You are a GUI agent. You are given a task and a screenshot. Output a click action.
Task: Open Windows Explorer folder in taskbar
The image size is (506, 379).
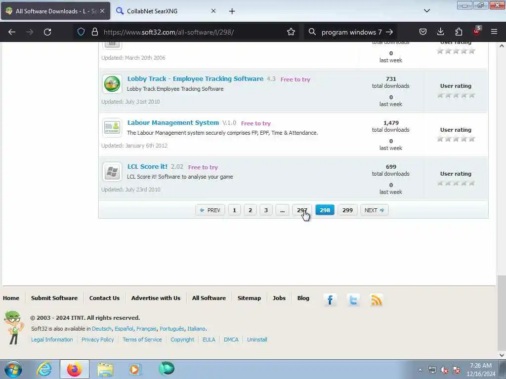(x=105, y=369)
